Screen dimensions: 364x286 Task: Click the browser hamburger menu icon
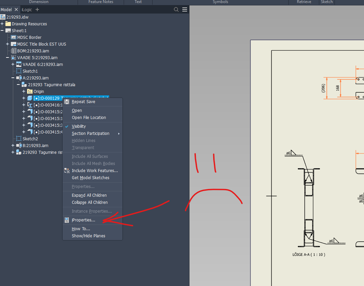(184, 9)
